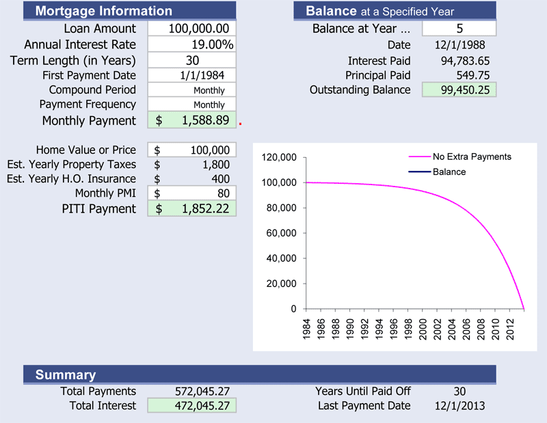This screenshot has height=423, width=547.
Task: Click the Outstanding Balance cell 99,450.25
Action: point(459,90)
